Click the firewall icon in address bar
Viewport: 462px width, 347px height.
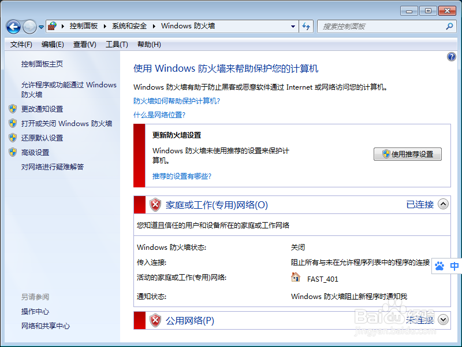52,26
